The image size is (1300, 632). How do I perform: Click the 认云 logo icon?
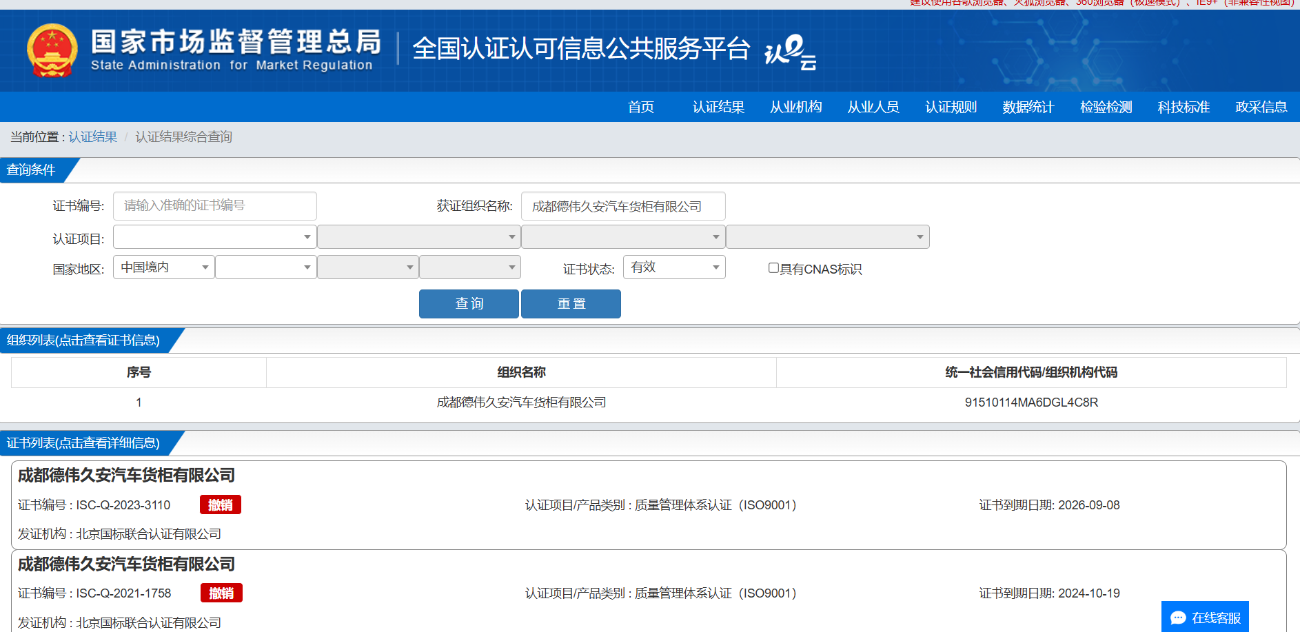tap(790, 52)
